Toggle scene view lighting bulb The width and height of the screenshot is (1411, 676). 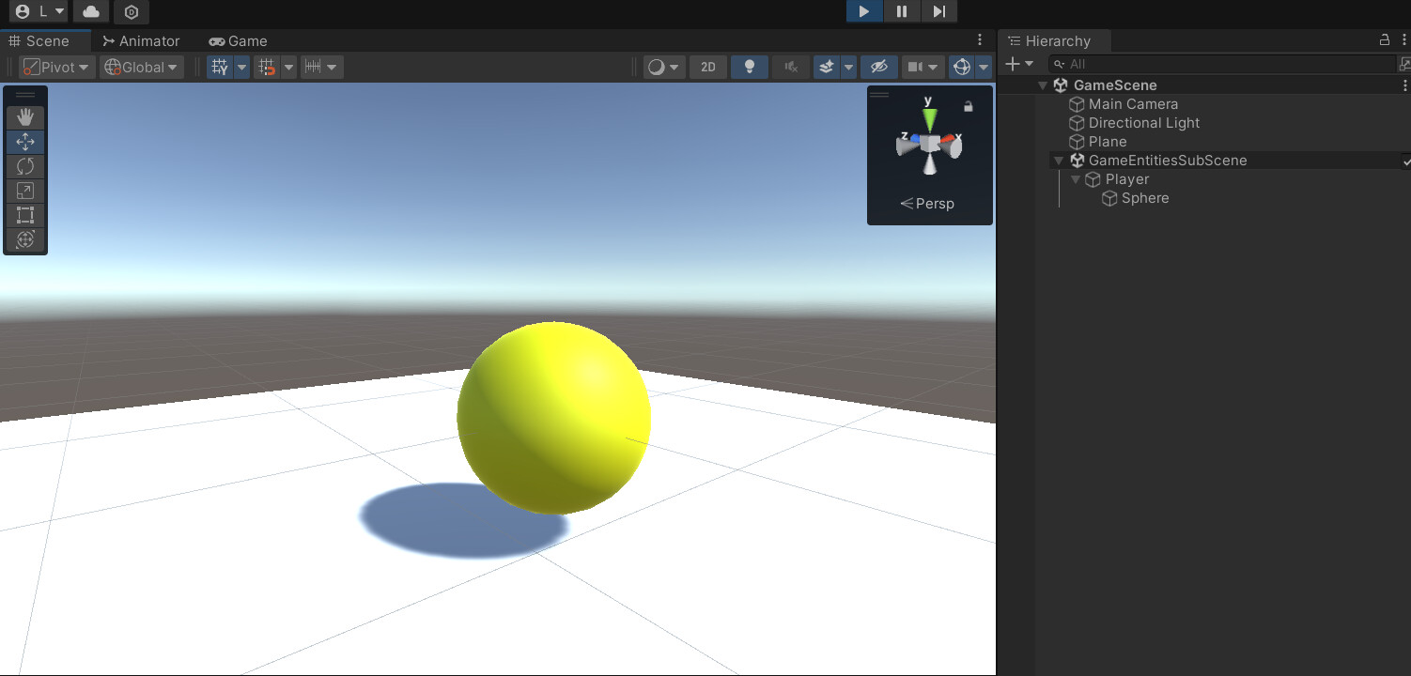(749, 67)
